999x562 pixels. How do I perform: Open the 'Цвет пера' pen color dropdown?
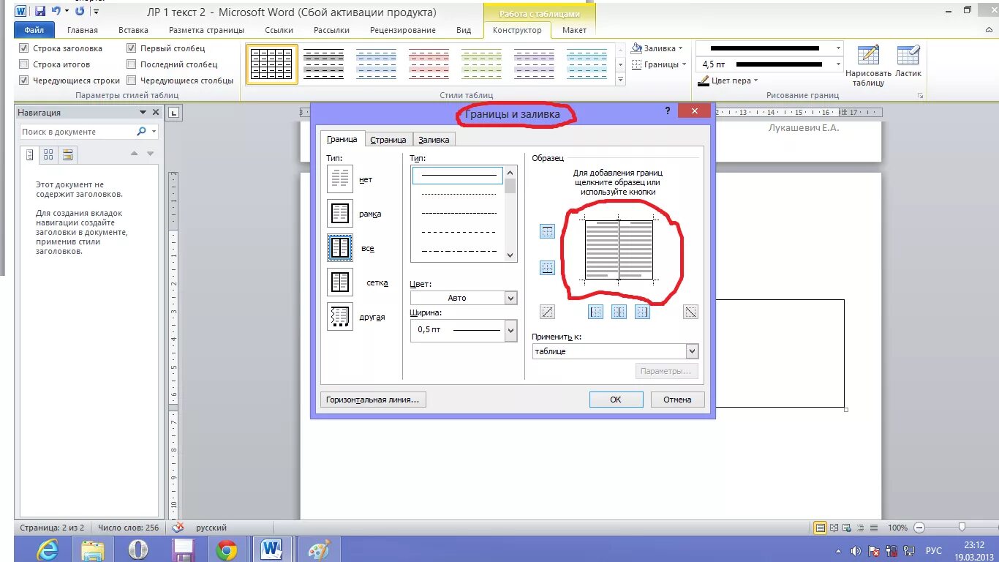(x=728, y=80)
